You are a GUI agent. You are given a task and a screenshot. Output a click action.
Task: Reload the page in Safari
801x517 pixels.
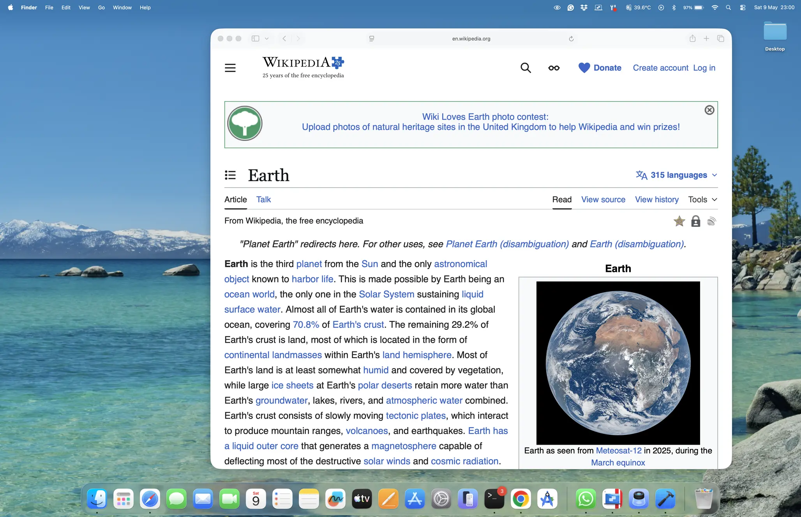571,39
